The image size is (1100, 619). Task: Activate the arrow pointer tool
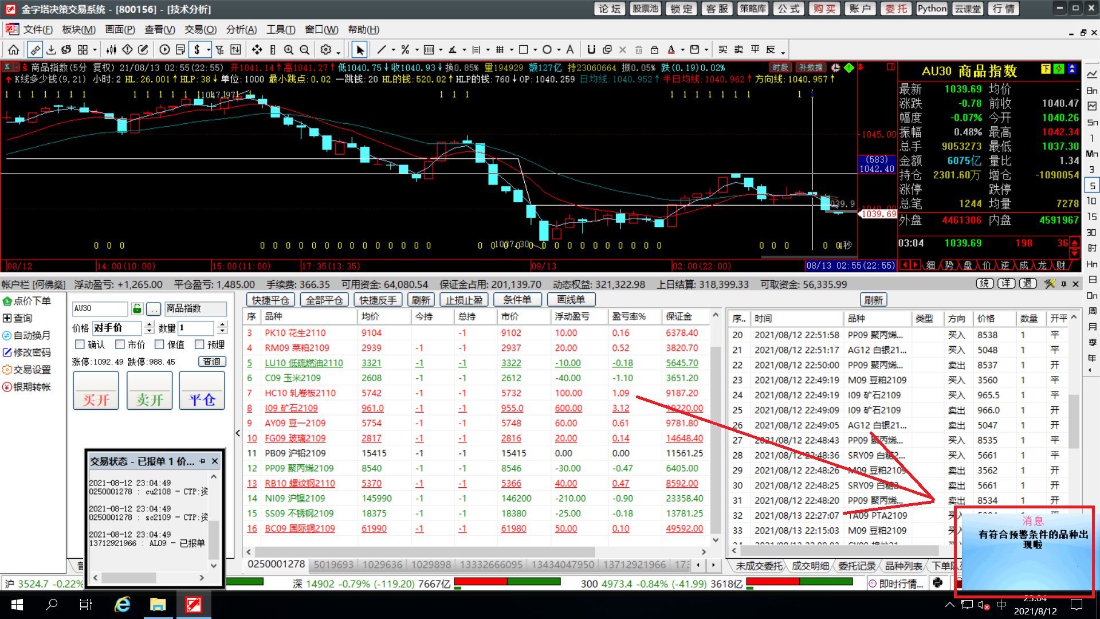coord(359,50)
